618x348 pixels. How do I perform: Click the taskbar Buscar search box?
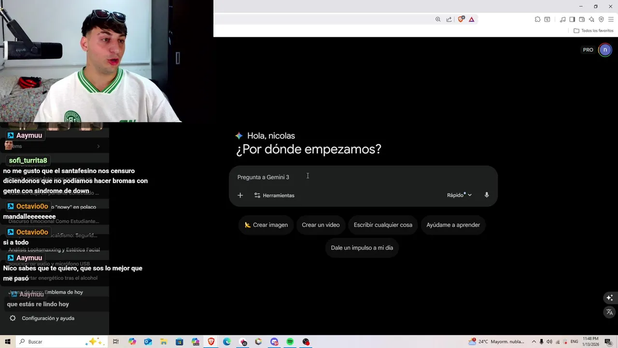pyautogui.click(x=61, y=342)
